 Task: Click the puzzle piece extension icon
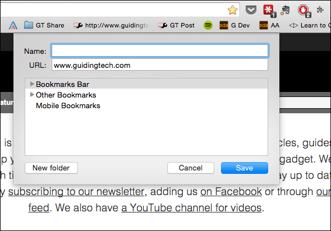point(320,10)
